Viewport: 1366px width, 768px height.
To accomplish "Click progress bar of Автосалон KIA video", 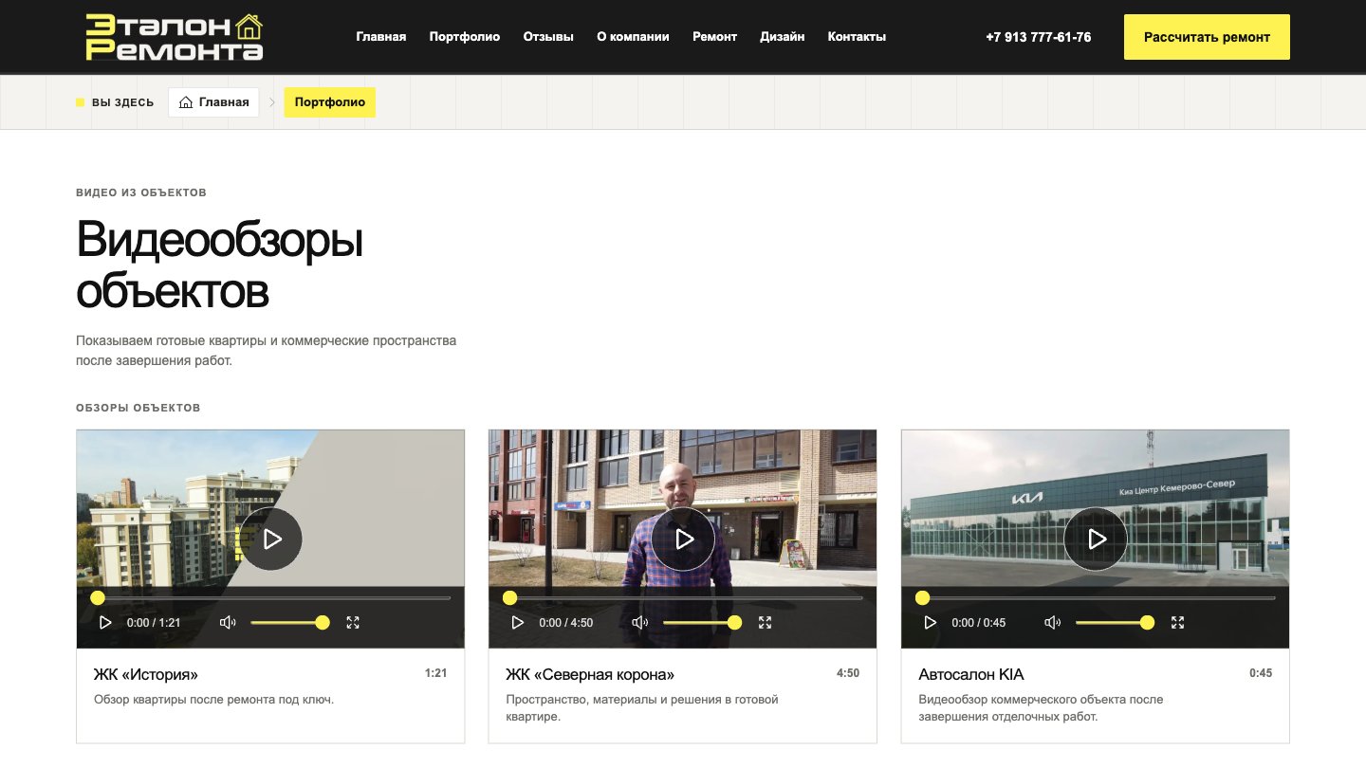I will (1096, 598).
